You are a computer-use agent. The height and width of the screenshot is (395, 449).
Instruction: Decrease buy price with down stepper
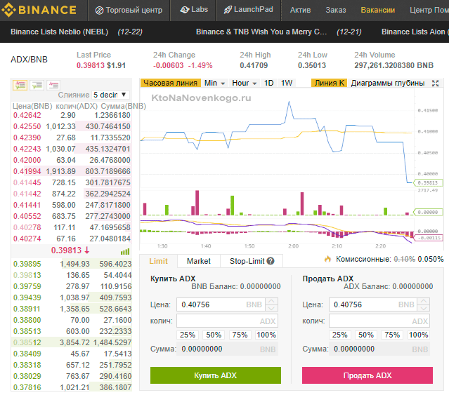pos(271,308)
